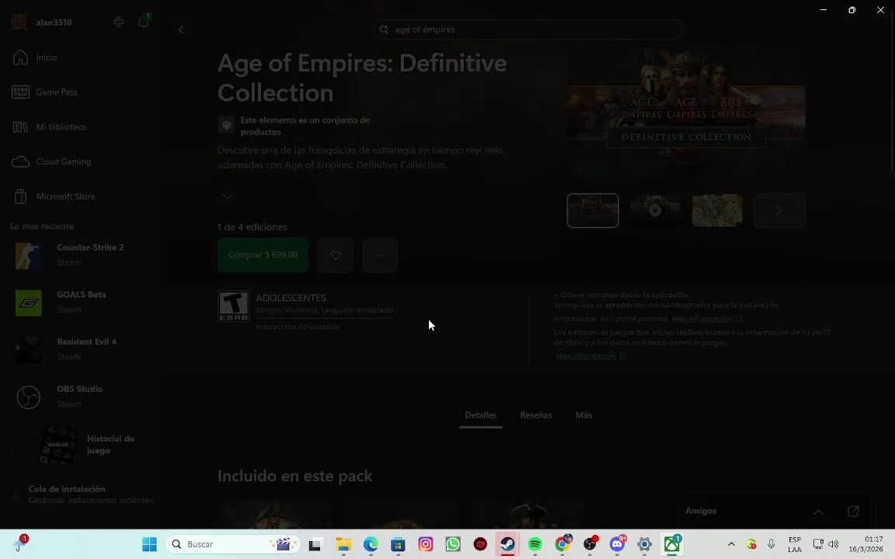The width and height of the screenshot is (895, 559).
Task: Open OBS Studio in recent list
Action: [80, 397]
